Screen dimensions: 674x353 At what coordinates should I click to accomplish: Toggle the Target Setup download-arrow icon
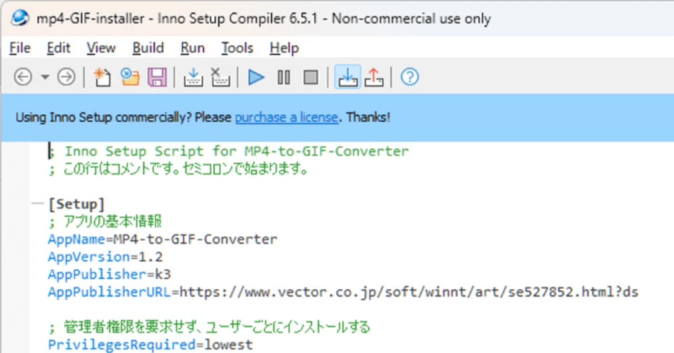coord(348,77)
